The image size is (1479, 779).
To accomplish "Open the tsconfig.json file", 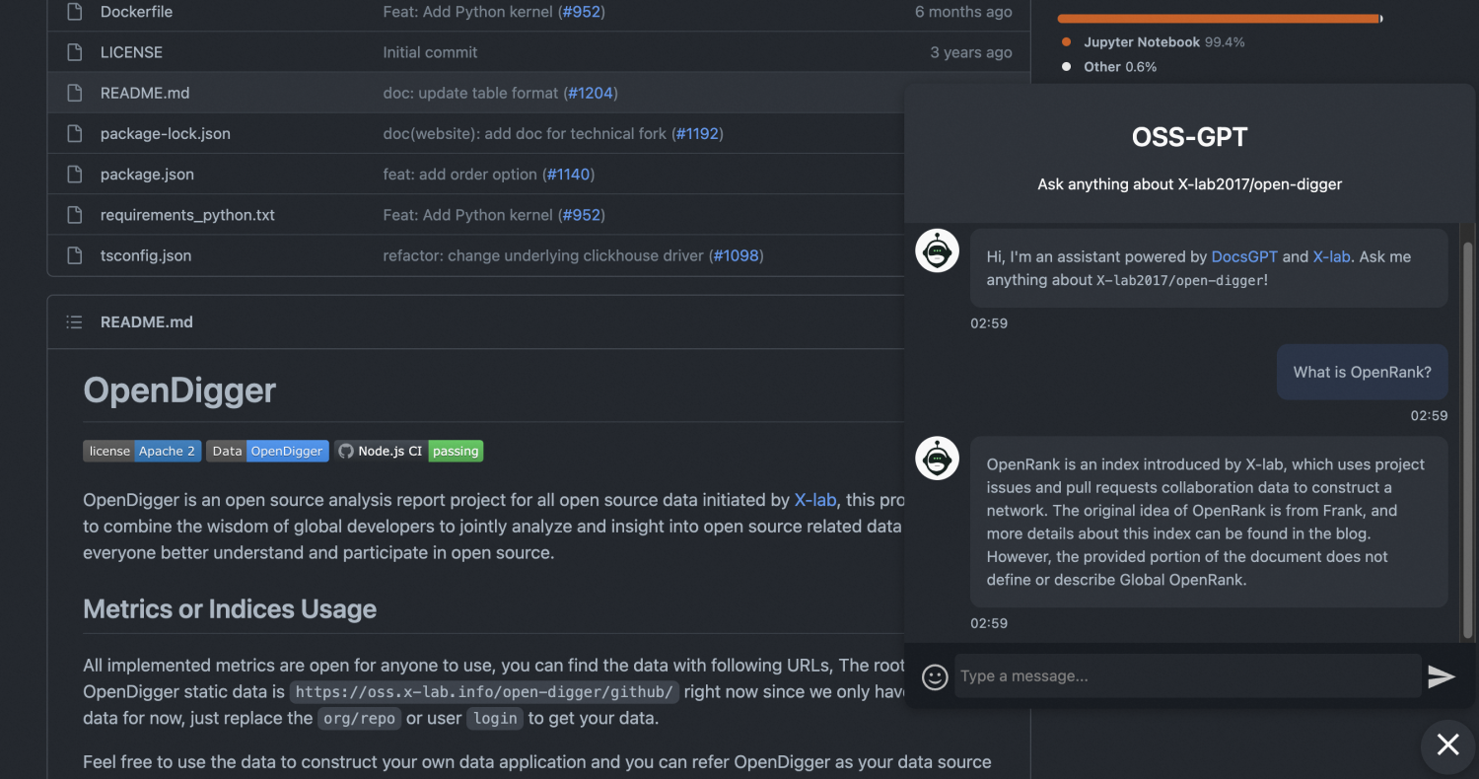I will (x=146, y=255).
